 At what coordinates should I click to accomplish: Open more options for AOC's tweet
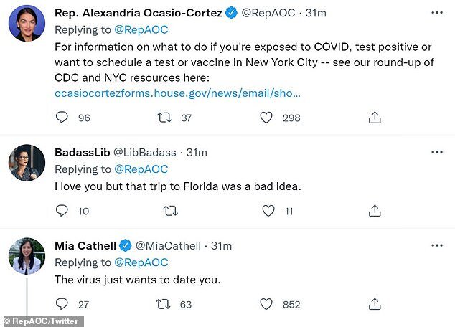click(x=436, y=13)
